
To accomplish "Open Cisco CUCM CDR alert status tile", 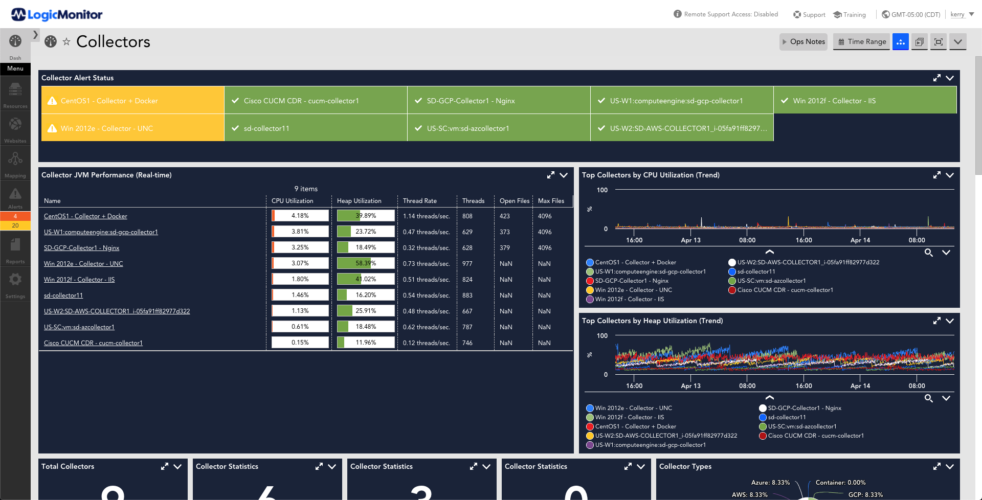I will tap(316, 100).
